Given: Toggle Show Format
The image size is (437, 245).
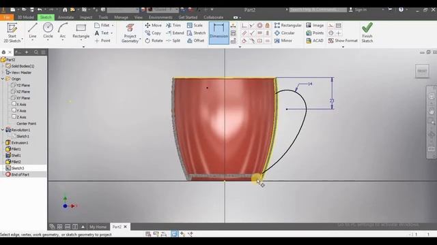Looking at the screenshot, I should [343, 41].
